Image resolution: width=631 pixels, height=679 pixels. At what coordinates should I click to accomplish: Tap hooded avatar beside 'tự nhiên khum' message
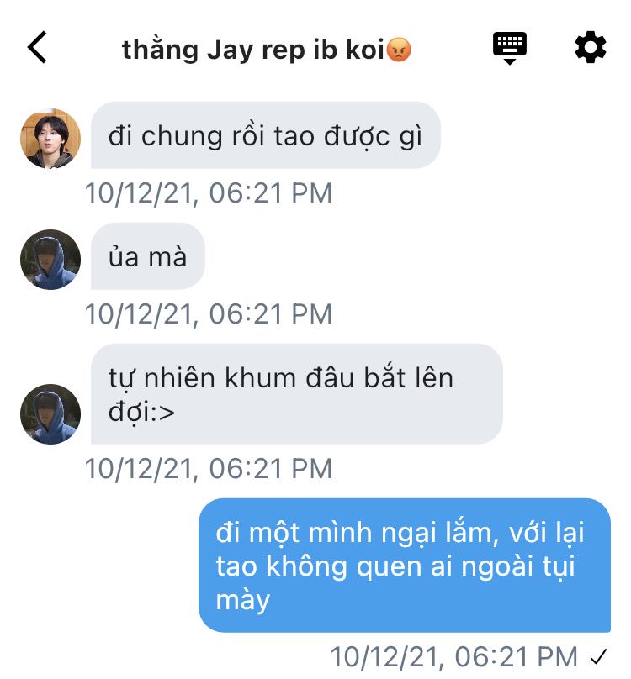coord(50,413)
